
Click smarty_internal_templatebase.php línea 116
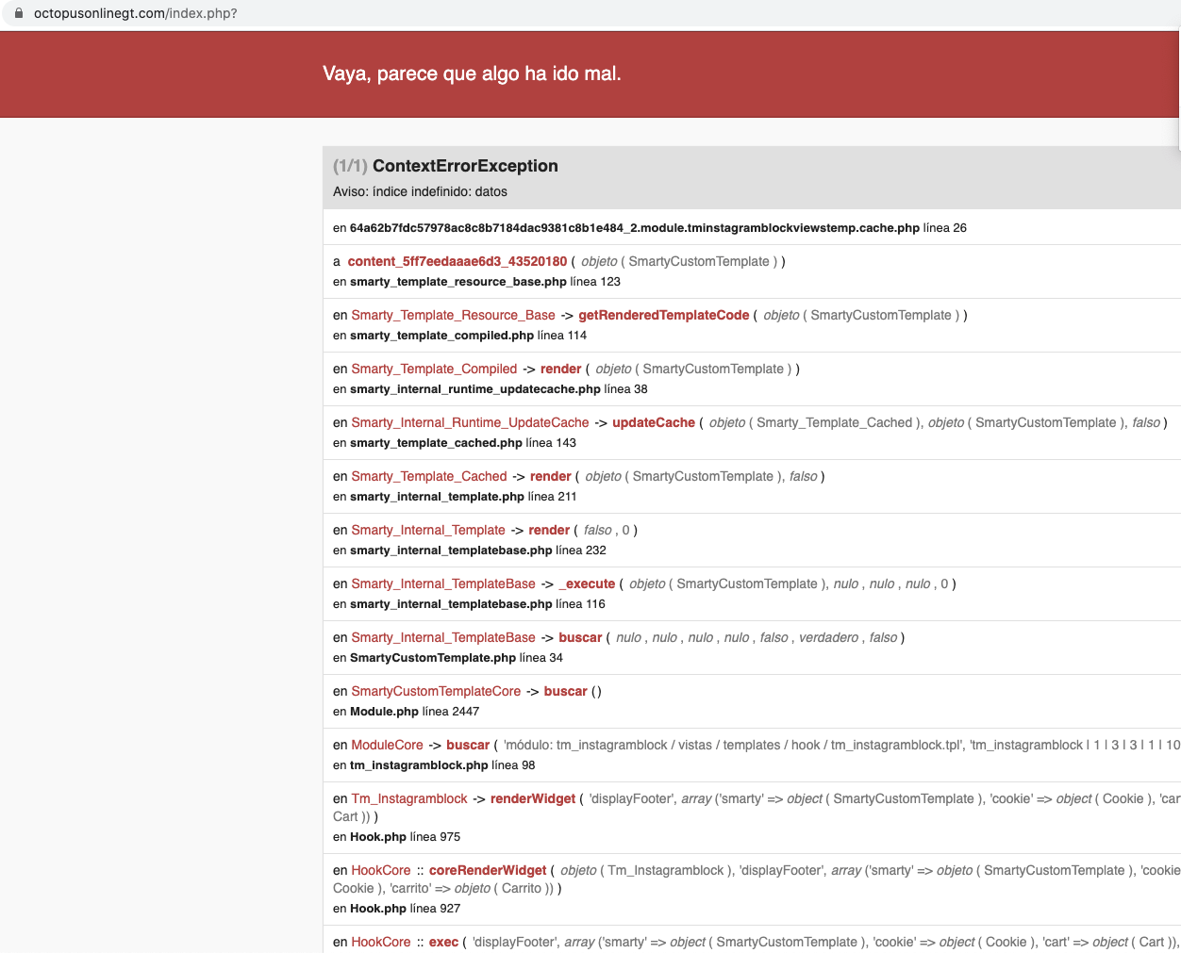point(469,603)
